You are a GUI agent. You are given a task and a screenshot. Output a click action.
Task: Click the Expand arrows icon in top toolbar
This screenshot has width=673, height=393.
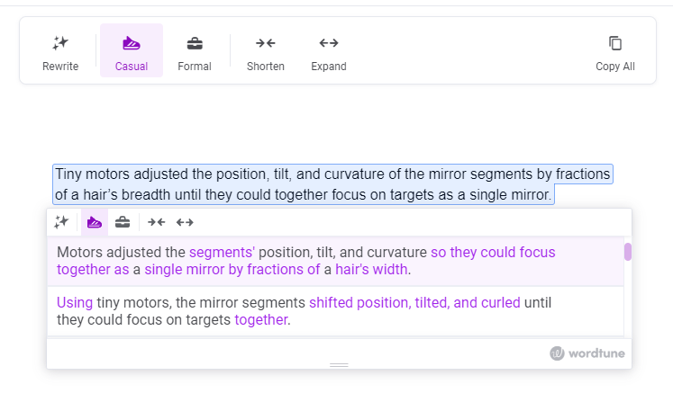(x=329, y=43)
